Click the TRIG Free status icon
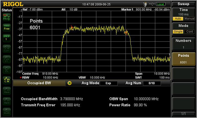 click(x=6, y=27)
